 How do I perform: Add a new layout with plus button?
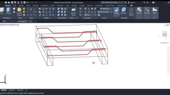(26, 90)
